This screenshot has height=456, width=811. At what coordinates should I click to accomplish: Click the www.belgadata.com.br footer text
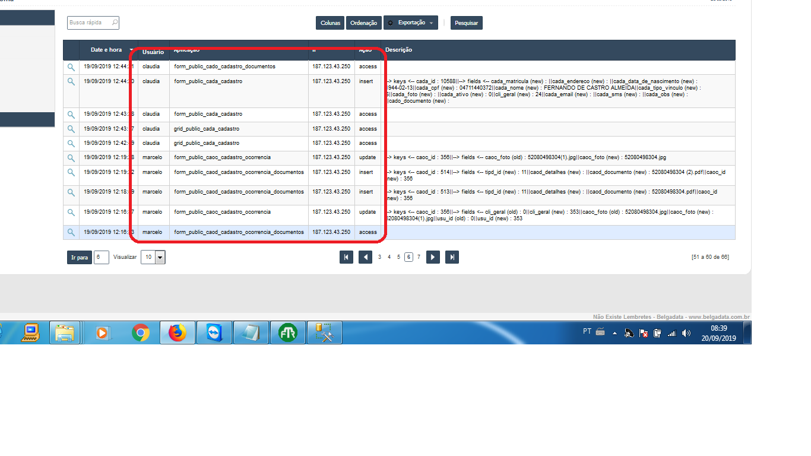click(x=719, y=317)
